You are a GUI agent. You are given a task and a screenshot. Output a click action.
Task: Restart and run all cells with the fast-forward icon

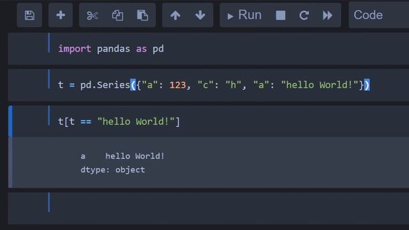click(x=327, y=15)
